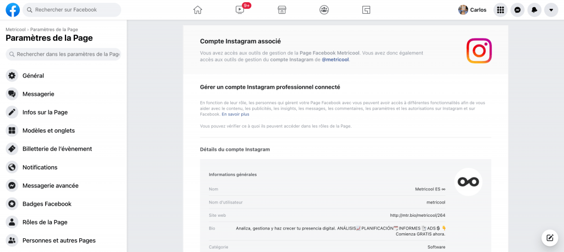
Task: Click the website value http://mtr.bio/metricool/264
Action: [x=417, y=215]
